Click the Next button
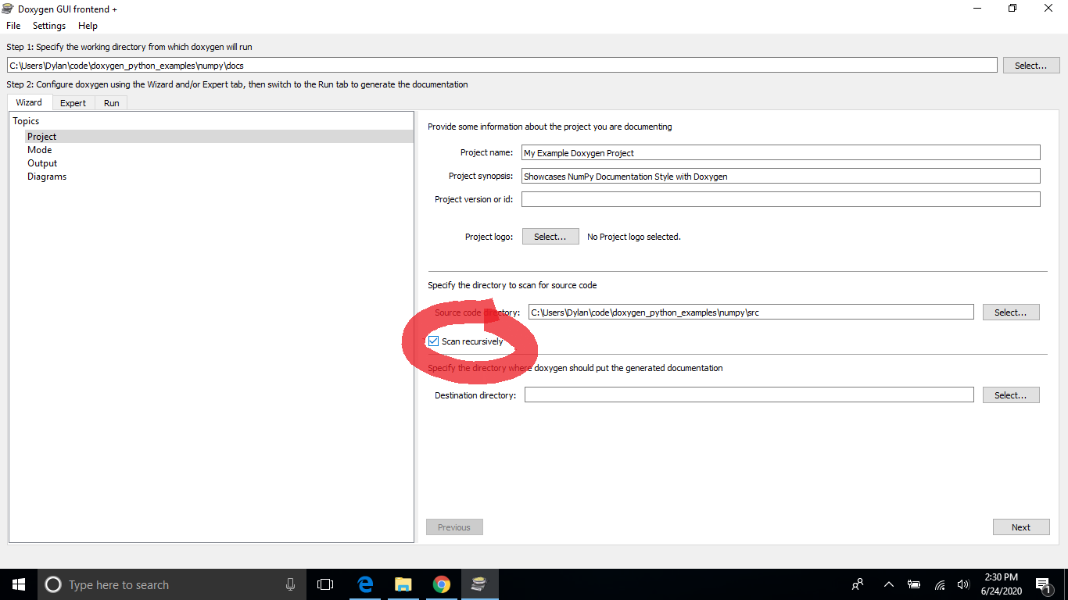Screen dimensions: 1068x600 point(1021,527)
